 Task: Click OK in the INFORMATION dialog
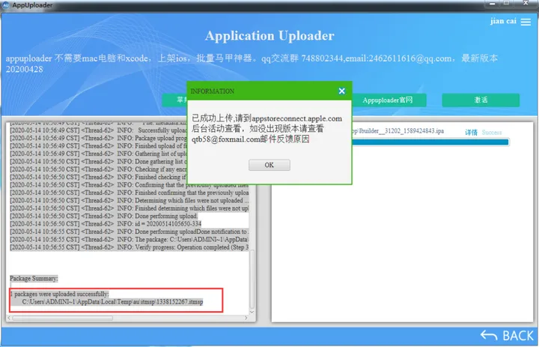coord(269,165)
